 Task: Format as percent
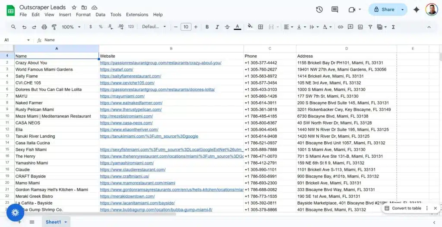point(101,27)
